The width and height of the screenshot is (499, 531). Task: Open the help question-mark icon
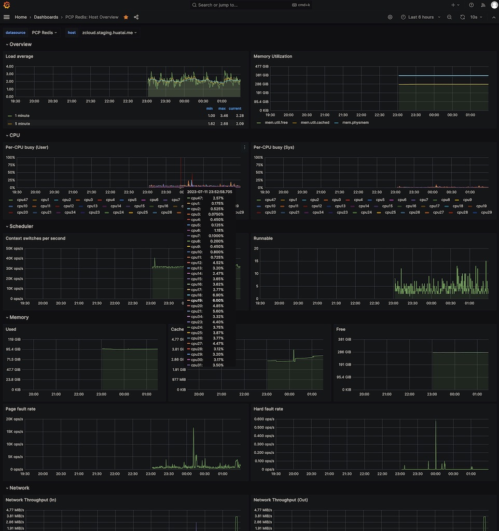(x=471, y=5)
